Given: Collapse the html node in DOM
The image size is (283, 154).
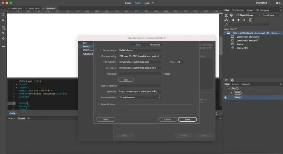Looking at the screenshot, I should tap(229, 88).
